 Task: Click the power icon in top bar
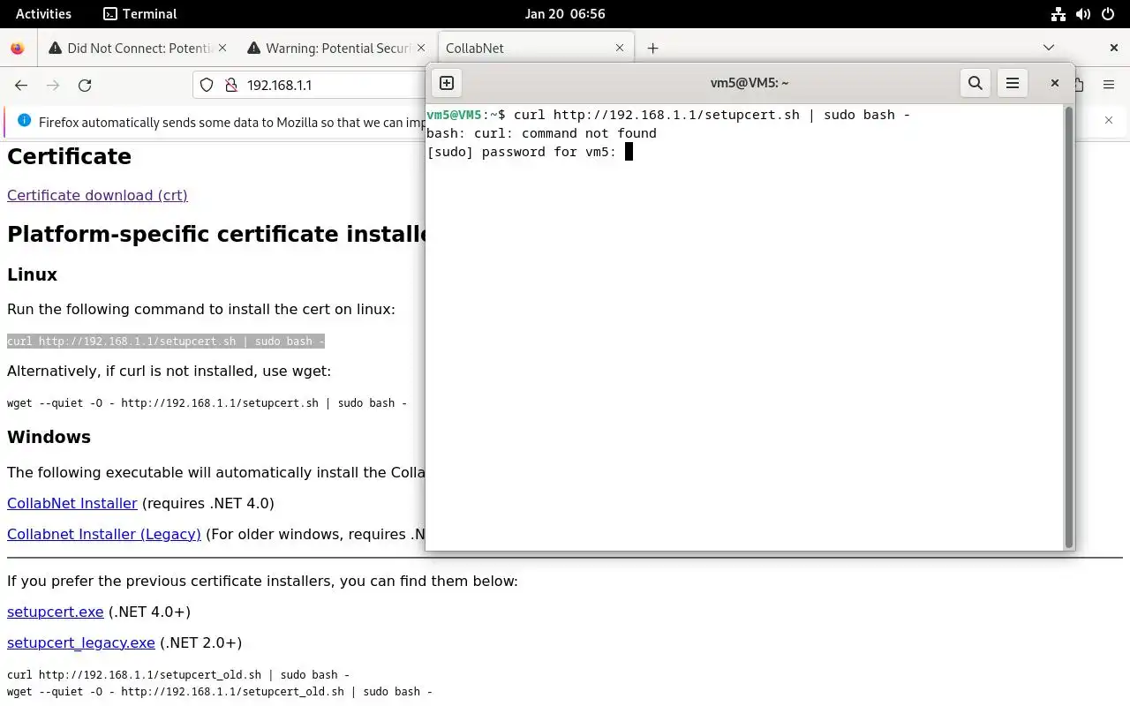(1108, 13)
